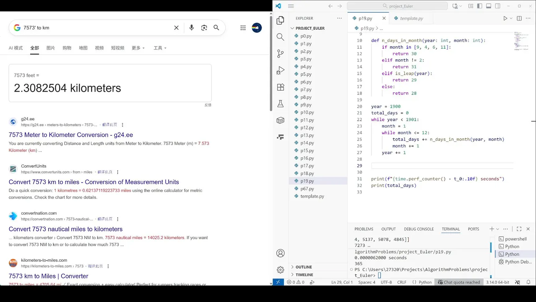
Task: Toggle the bottom panel layout
Action: tap(489, 6)
